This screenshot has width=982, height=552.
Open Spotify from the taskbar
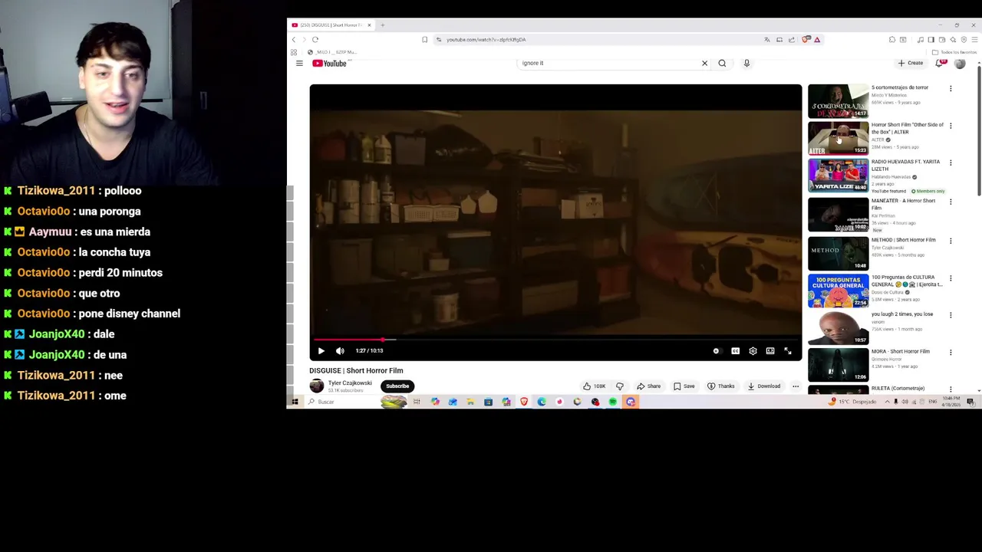(x=613, y=402)
